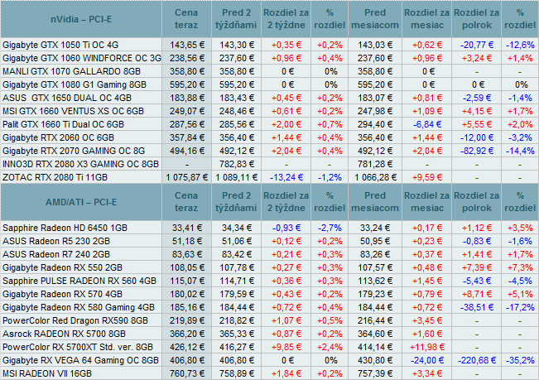The image size is (539, 380).
Task: Click the ASUS Radeon R7 240 2GB name
Action: 56,254
